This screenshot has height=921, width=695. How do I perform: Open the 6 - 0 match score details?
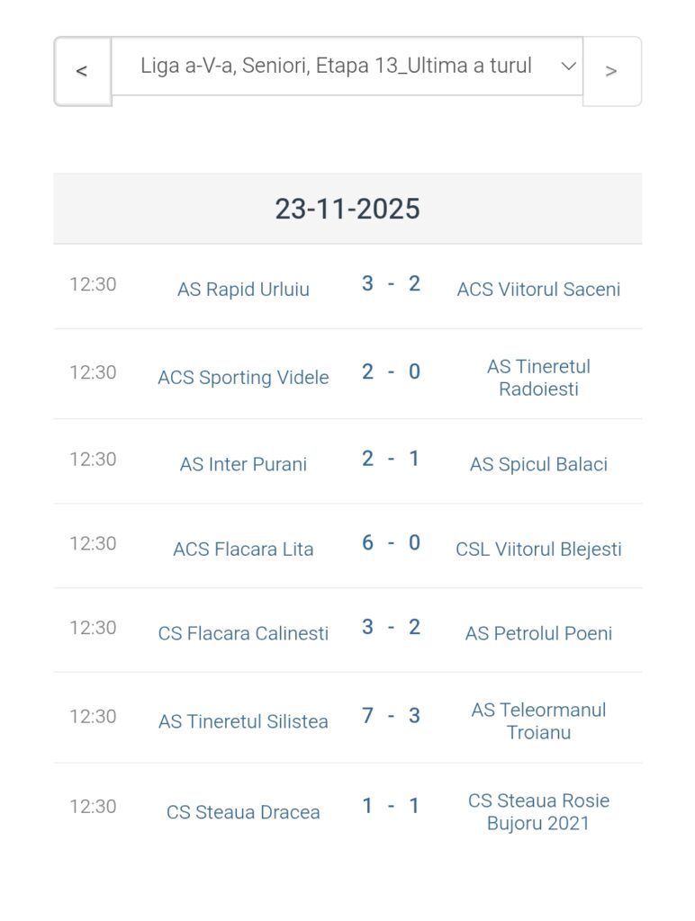pyautogui.click(x=391, y=543)
